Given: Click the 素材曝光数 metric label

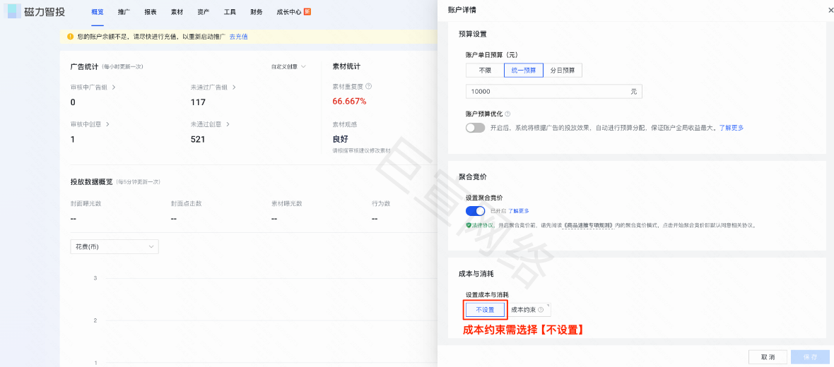Looking at the screenshot, I should click(287, 203).
